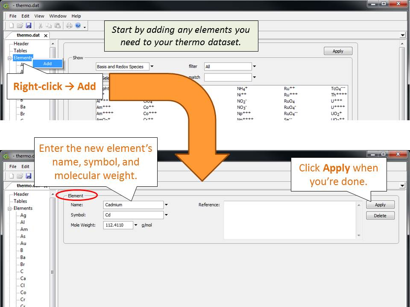The width and height of the screenshot is (410, 307).
Task: Select Ag in the lower window element tree
Action: (x=23, y=215)
